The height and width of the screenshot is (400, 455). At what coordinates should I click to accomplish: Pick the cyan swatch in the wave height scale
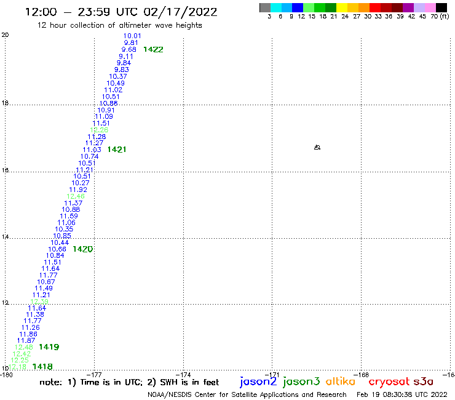click(x=275, y=7)
